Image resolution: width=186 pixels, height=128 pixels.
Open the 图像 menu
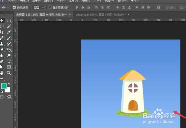[x=36, y=1]
